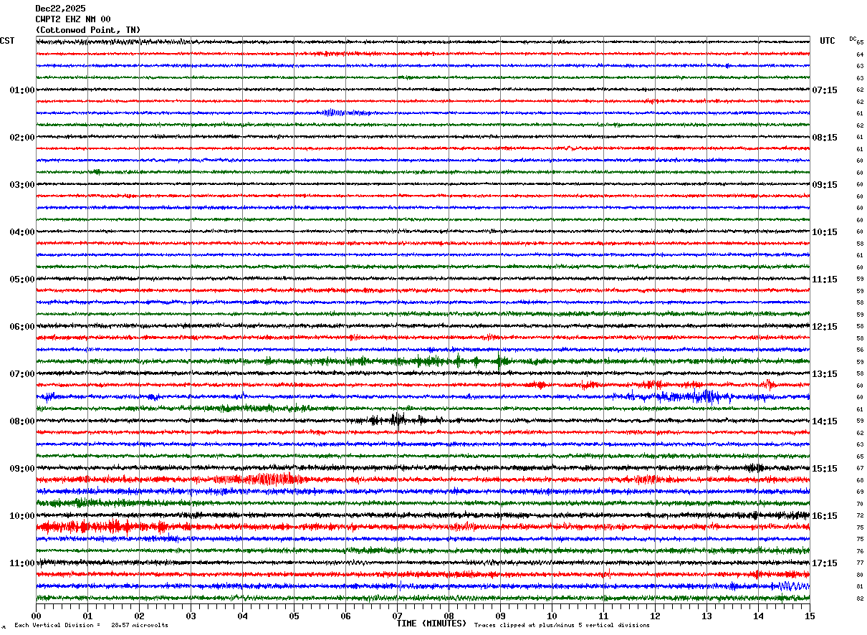This screenshot has height=635, width=867.
Task: Click the UTC timezone label
Action: (828, 41)
